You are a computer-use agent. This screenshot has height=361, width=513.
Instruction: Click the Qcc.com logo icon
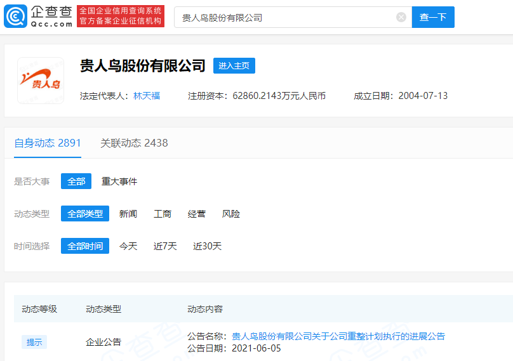click(x=15, y=16)
